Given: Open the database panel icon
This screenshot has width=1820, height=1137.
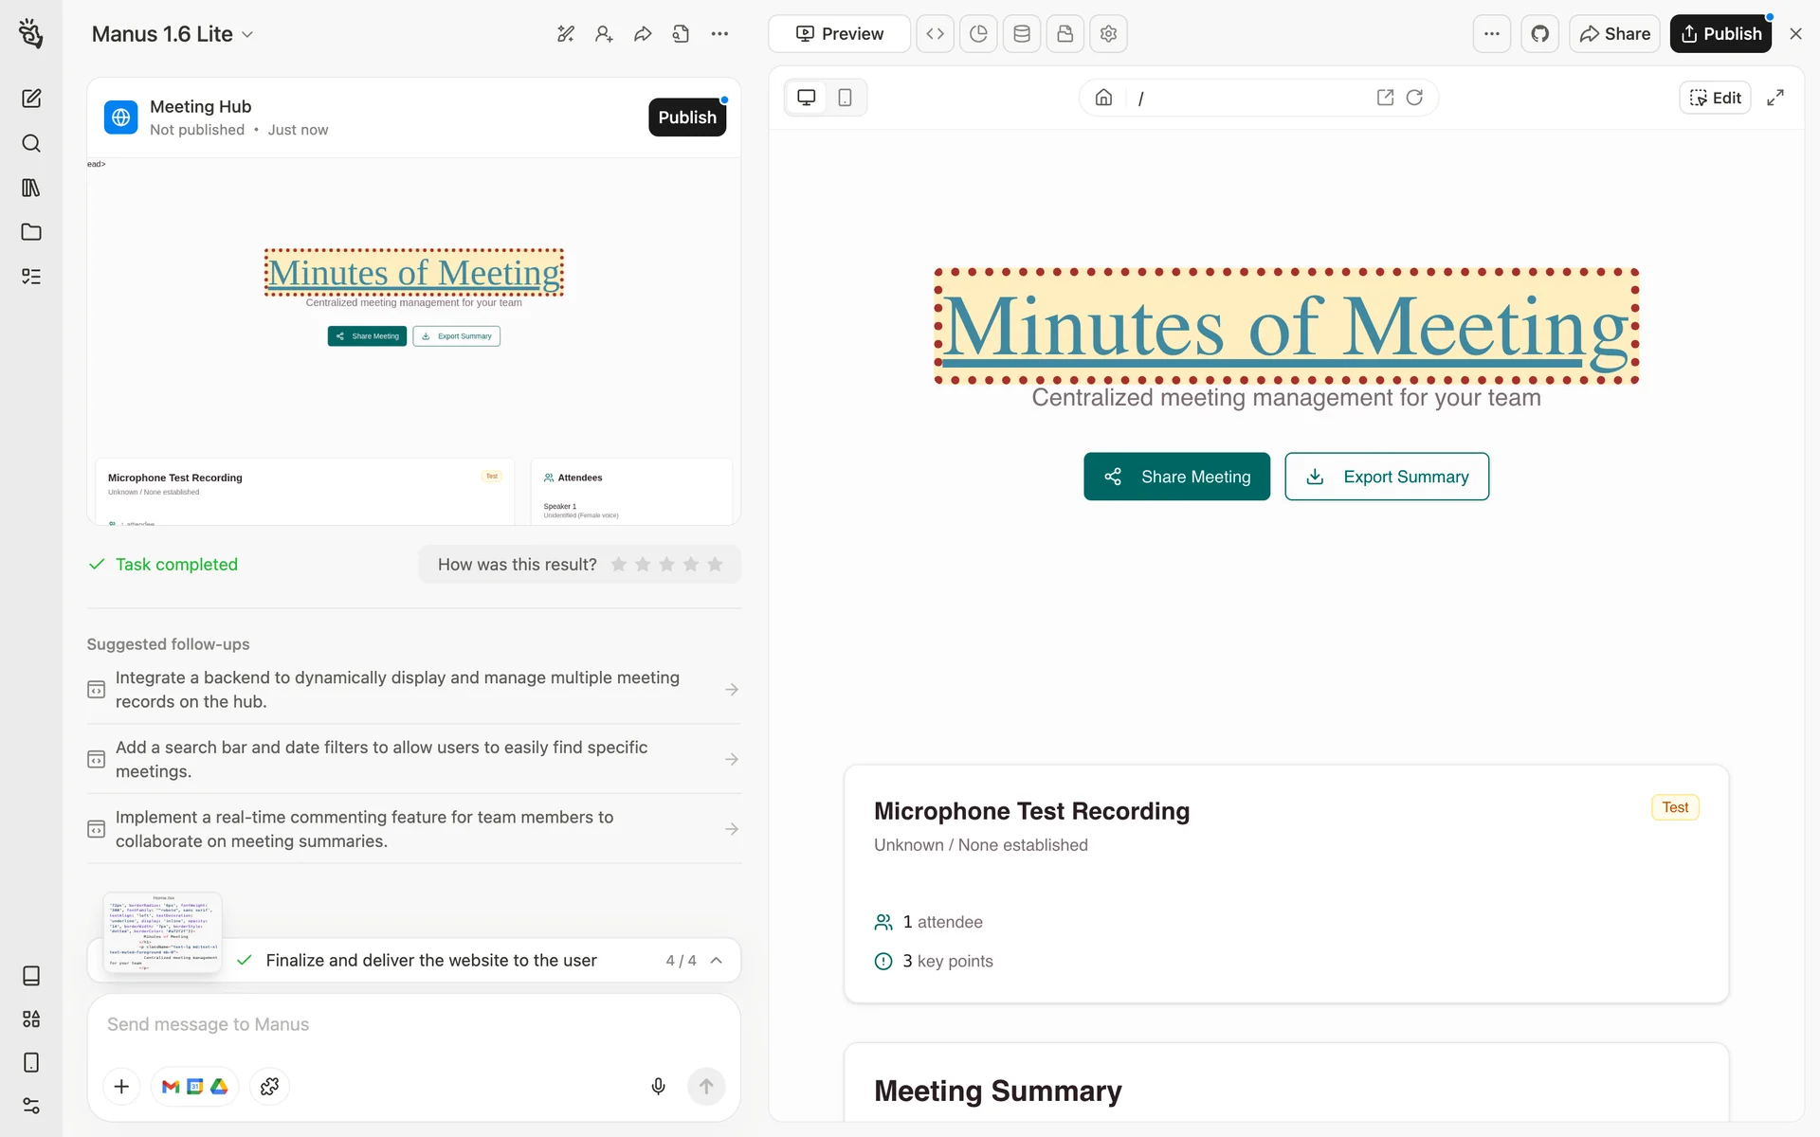Looking at the screenshot, I should click(1022, 34).
